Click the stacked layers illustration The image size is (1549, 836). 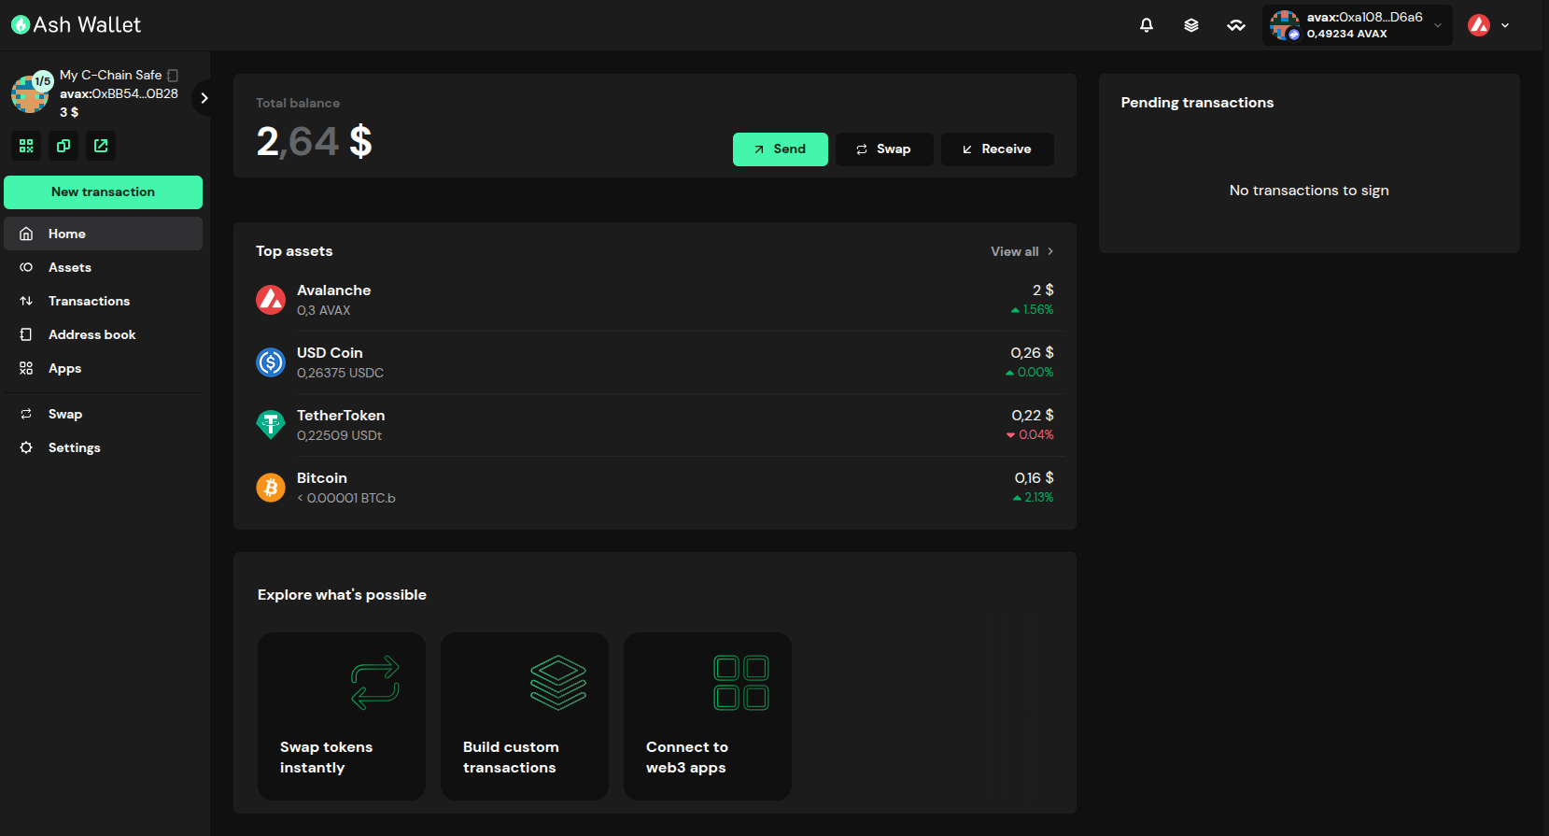click(x=558, y=683)
